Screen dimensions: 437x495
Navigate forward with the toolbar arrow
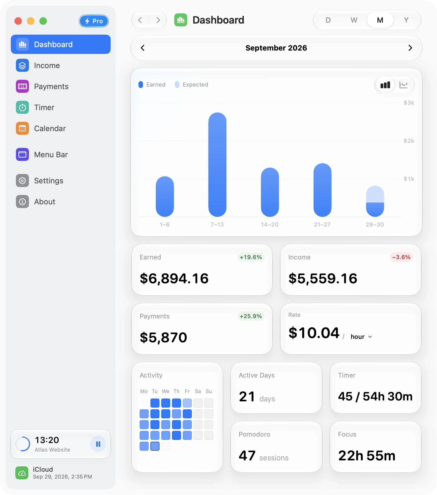(x=158, y=20)
